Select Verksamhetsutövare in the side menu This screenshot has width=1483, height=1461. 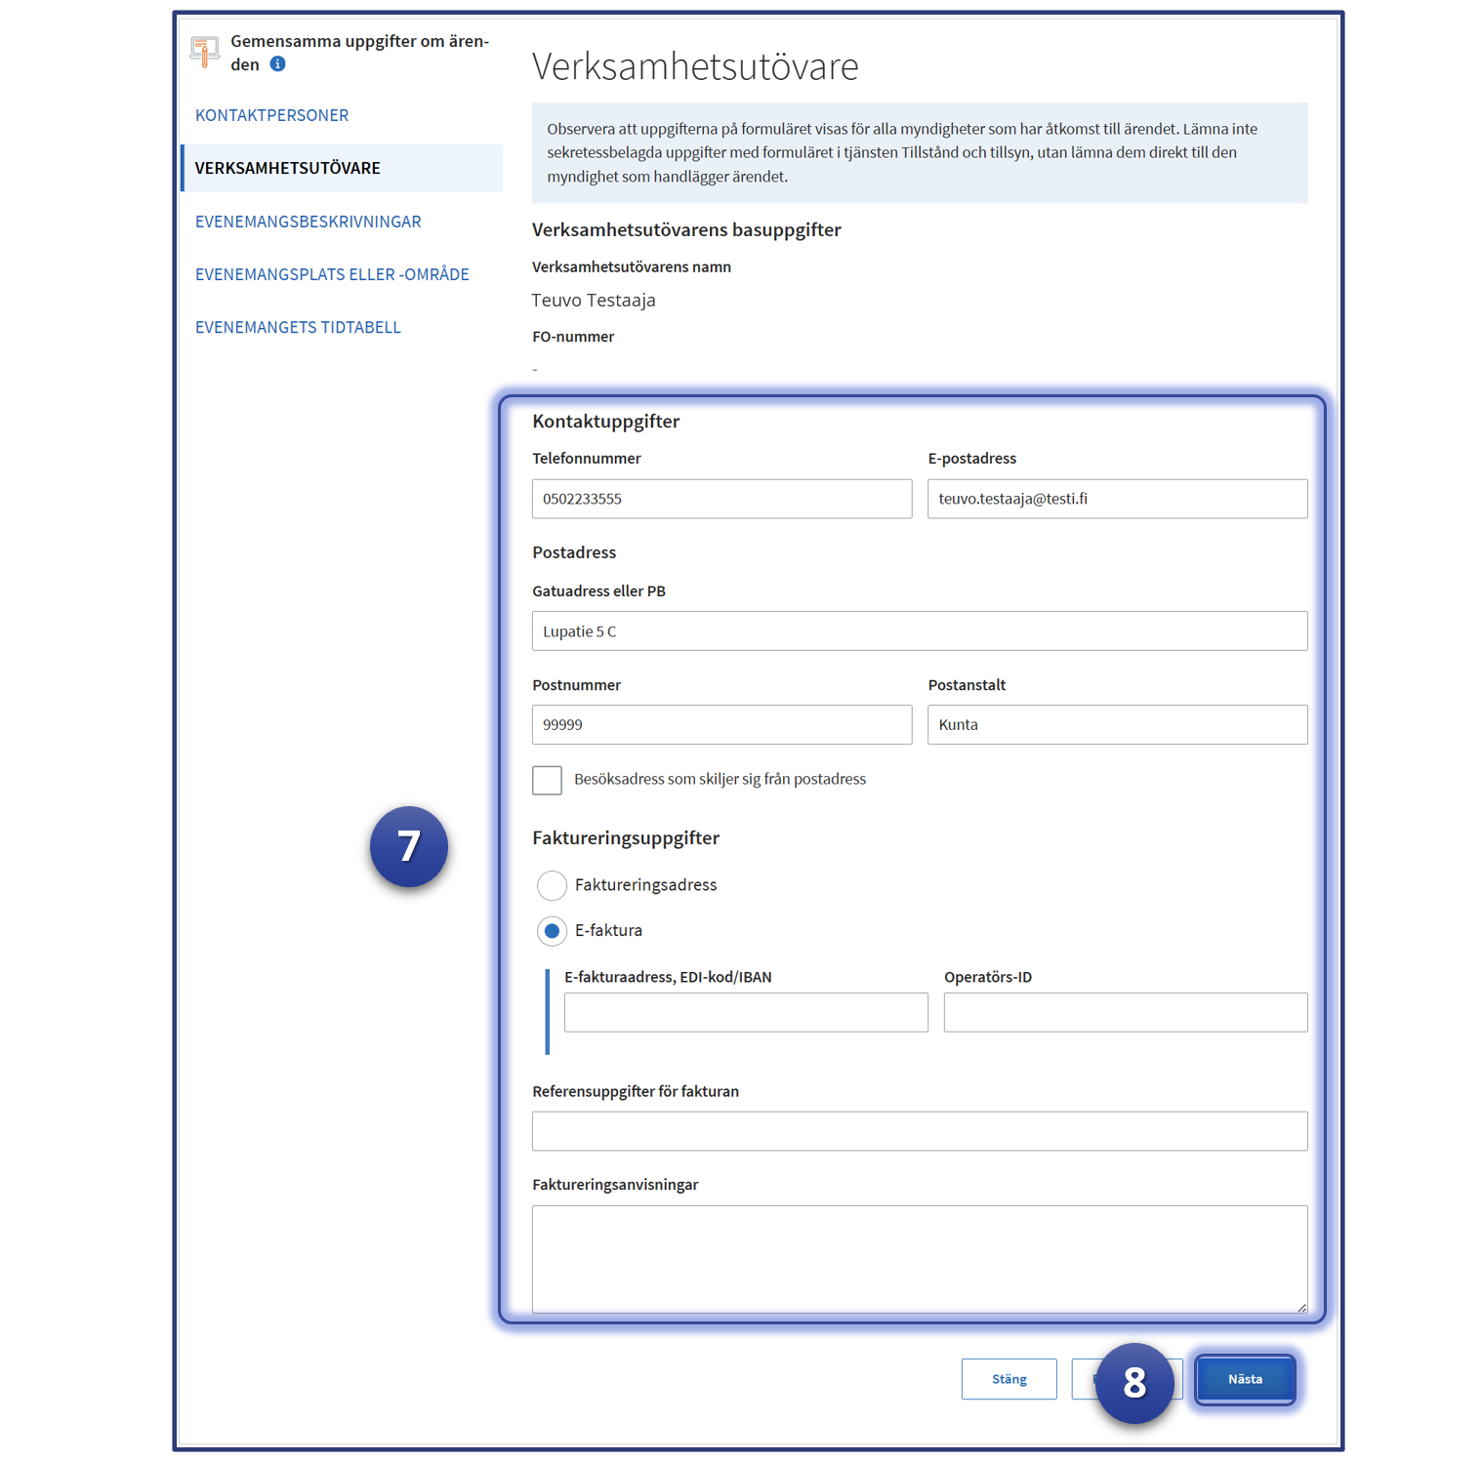click(288, 168)
